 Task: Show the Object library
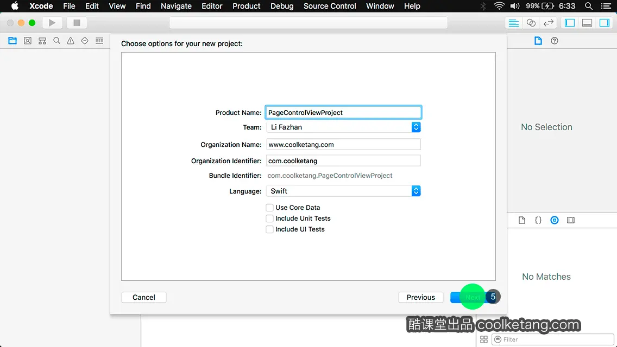pyautogui.click(x=555, y=220)
